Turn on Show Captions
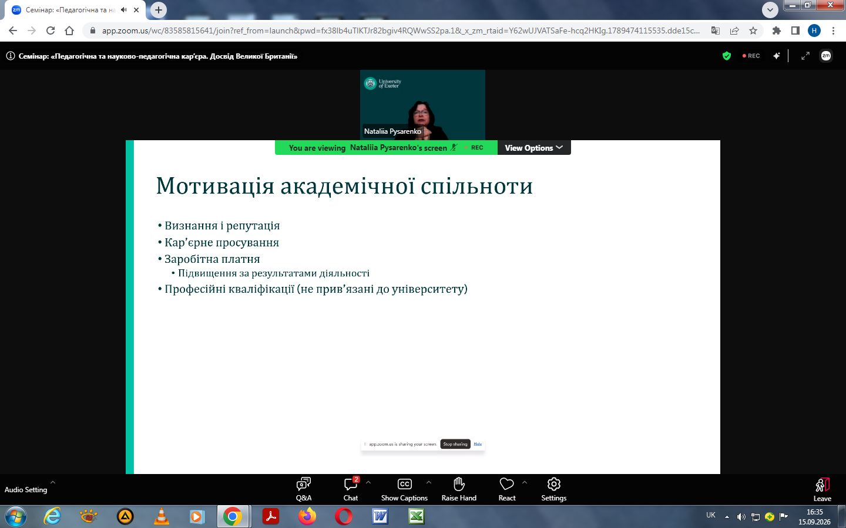 click(x=404, y=489)
